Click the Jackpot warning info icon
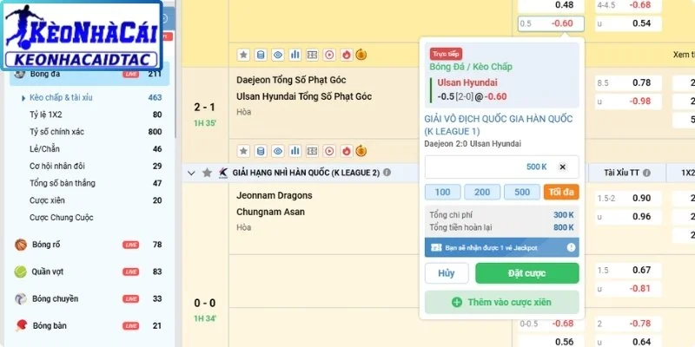 [571, 247]
